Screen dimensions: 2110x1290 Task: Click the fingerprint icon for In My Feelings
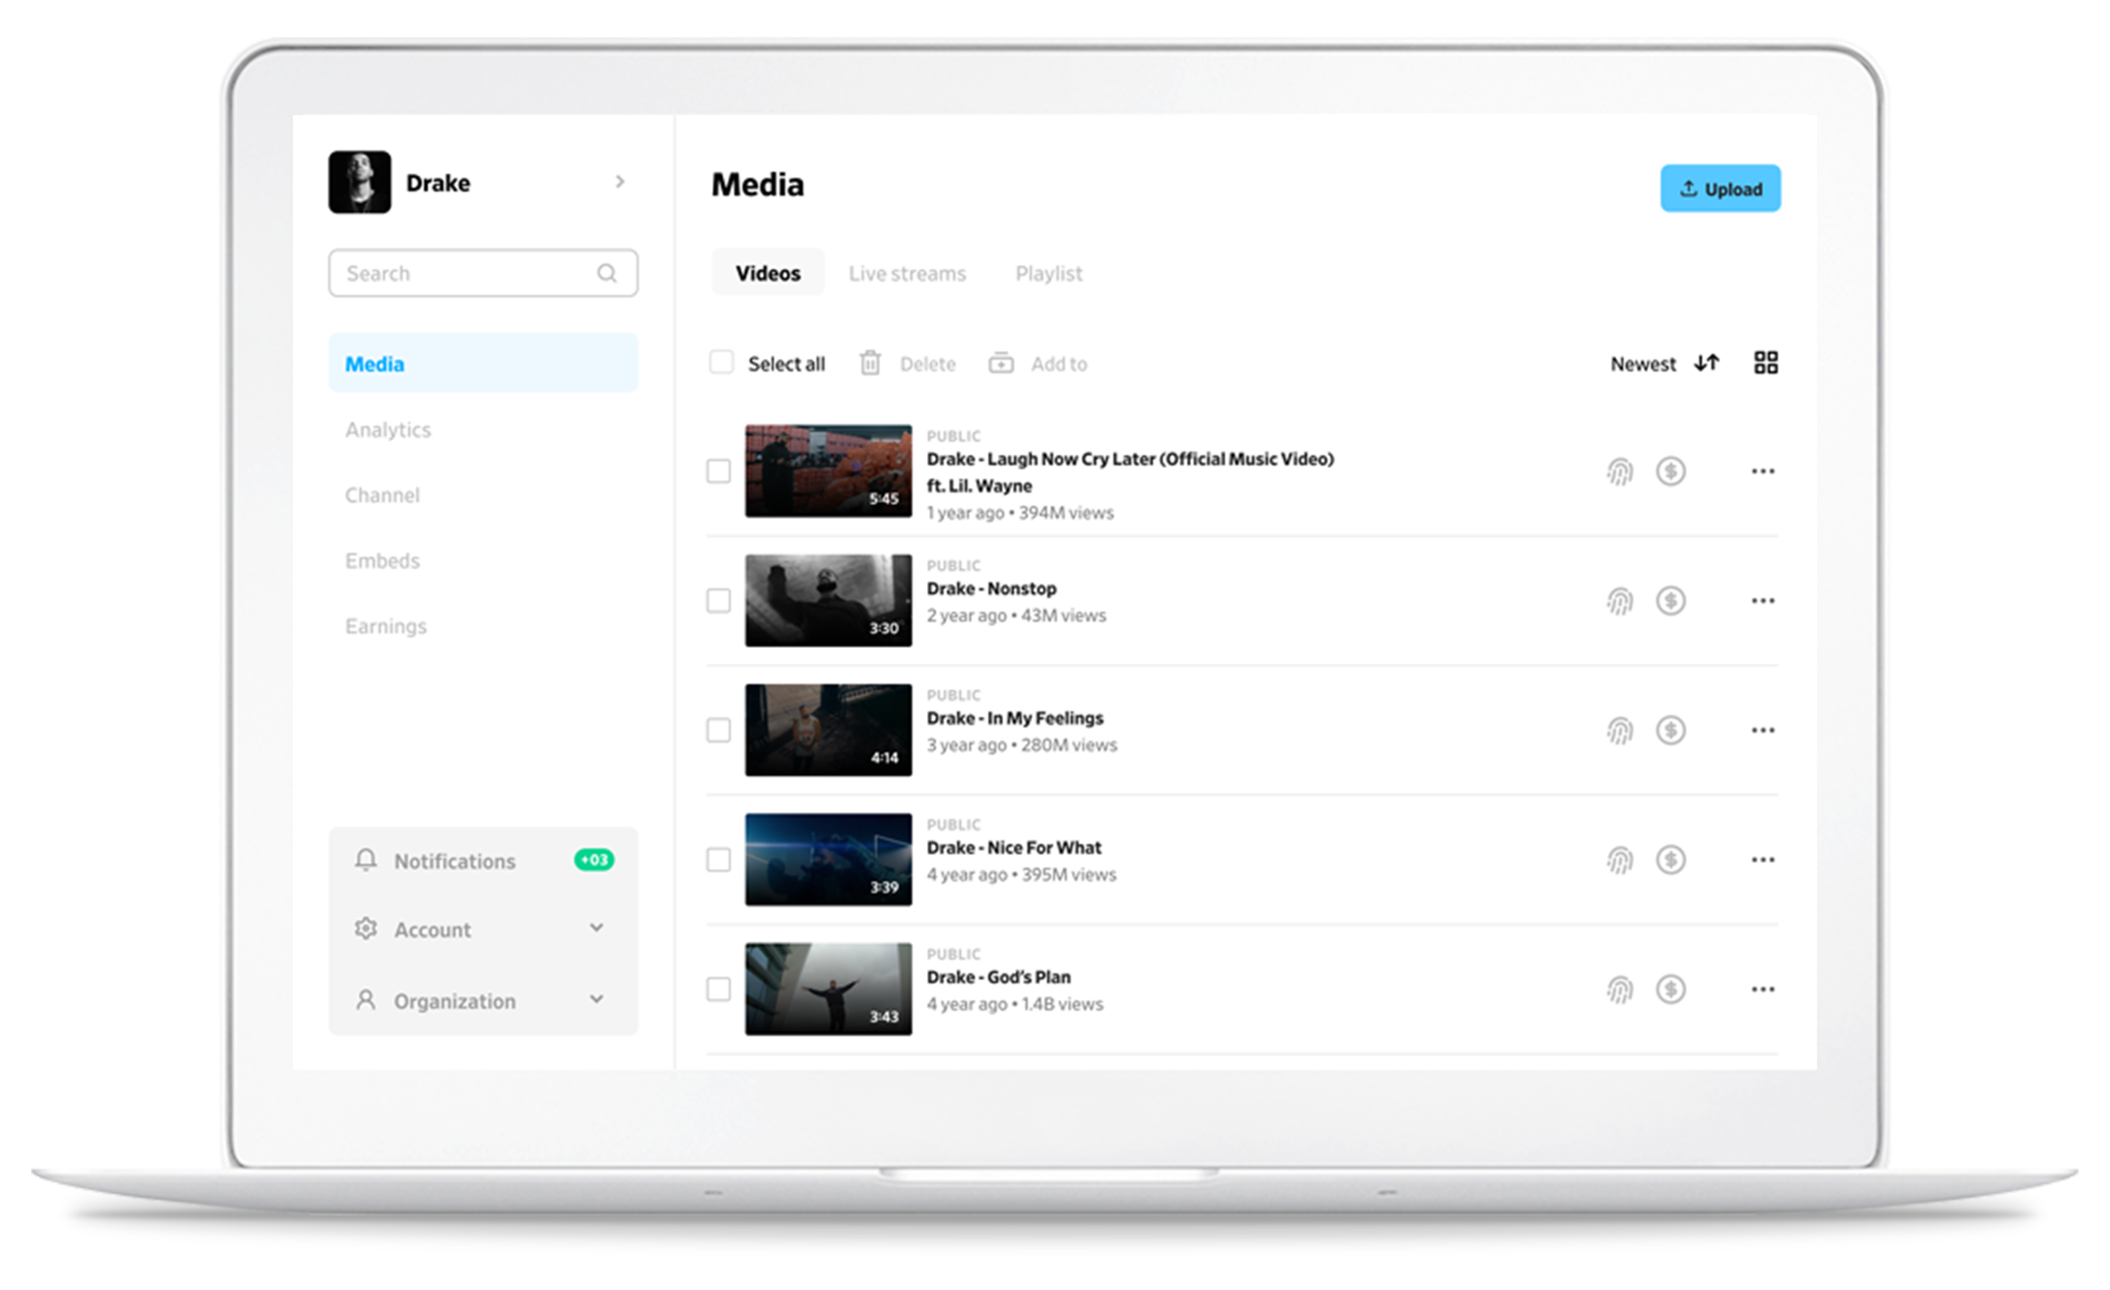pyautogui.click(x=1620, y=731)
